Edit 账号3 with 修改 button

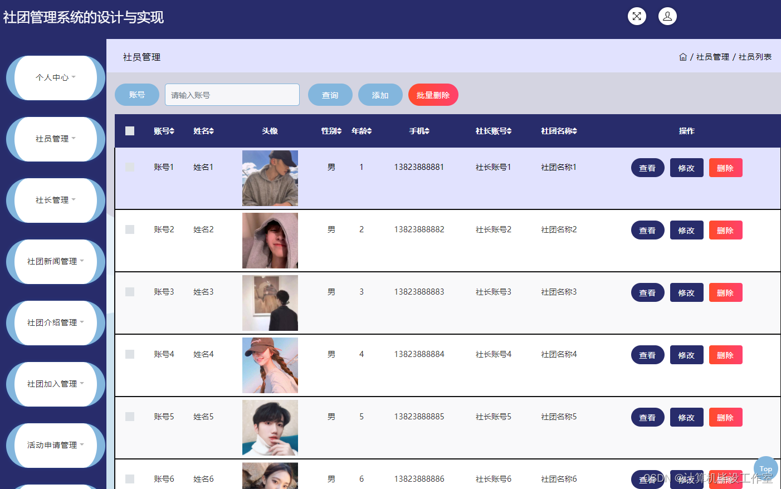tap(687, 292)
